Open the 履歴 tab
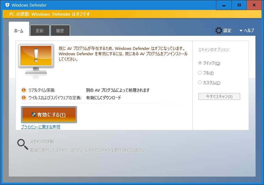Viewport: 264px width, 185px height. [x=60, y=30]
